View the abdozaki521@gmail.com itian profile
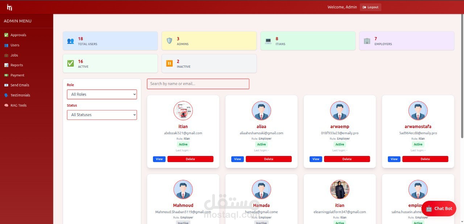The image size is (464, 224). point(159,159)
